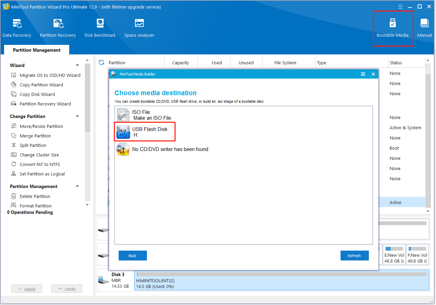Start Copy Partition Wizard
436x305 pixels.
click(37, 85)
